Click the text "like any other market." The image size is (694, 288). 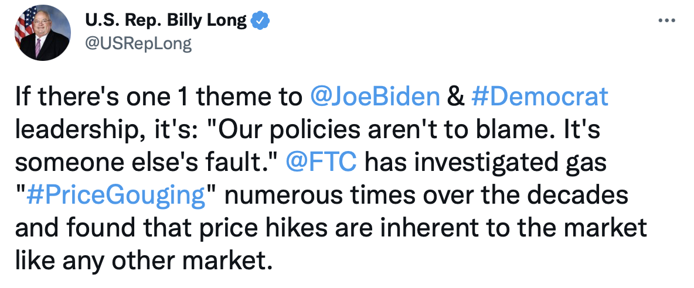click(144, 261)
